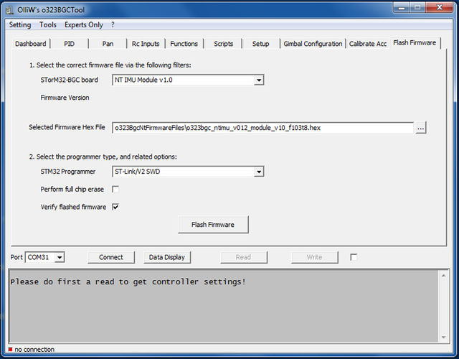Screen dimensions: 459x359
Task: Click the Selected Firmware Hex File field
Action: (262, 128)
